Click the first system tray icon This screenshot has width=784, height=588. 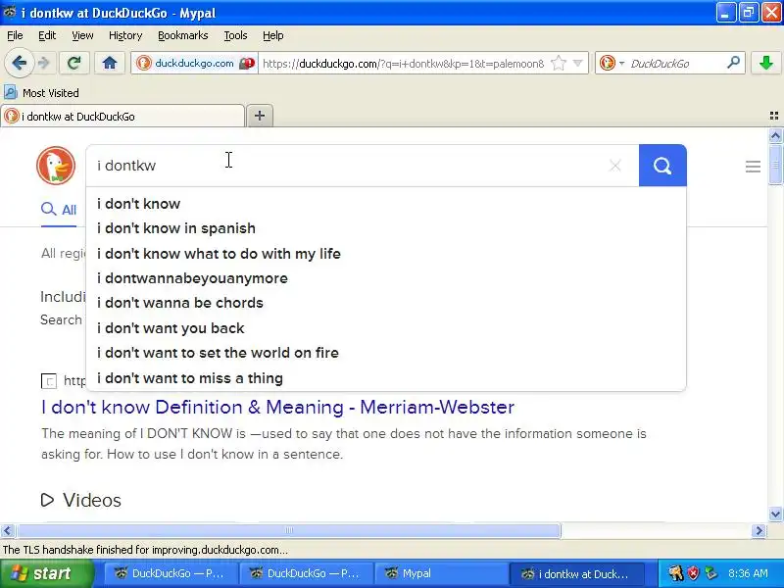(x=675, y=573)
